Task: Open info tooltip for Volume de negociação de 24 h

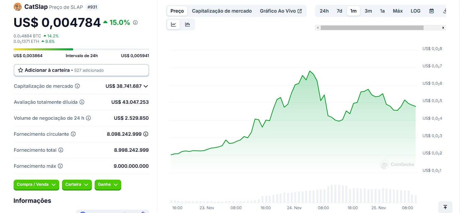Action: (x=88, y=118)
